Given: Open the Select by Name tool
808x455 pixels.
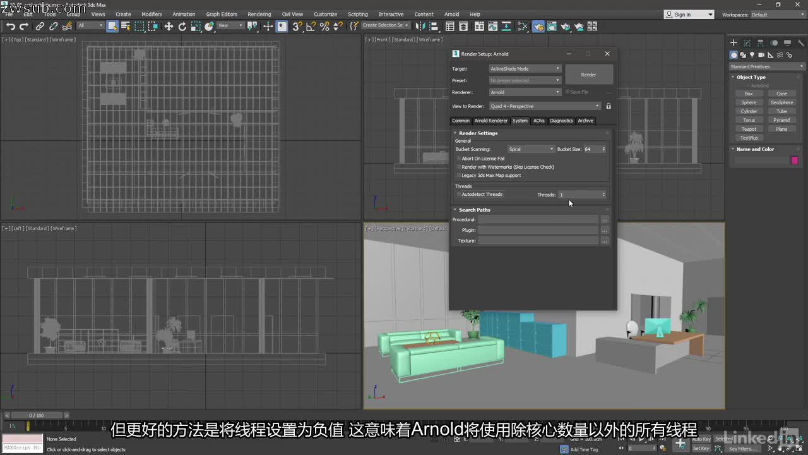Looking at the screenshot, I should tap(125, 27).
